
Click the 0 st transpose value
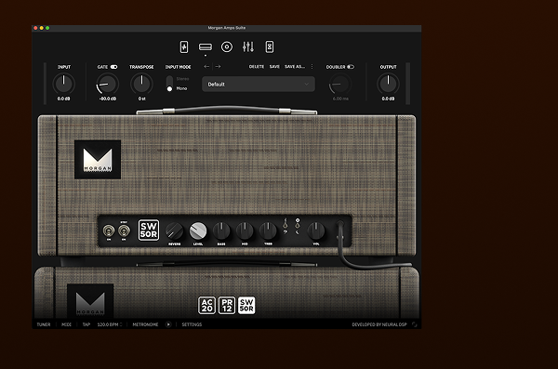[x=141, y=99]
